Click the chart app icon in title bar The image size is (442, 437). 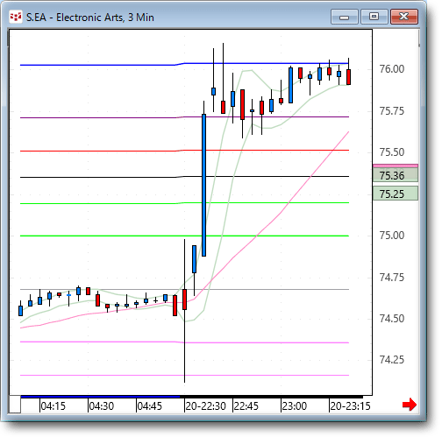click(x=15, y=17)
